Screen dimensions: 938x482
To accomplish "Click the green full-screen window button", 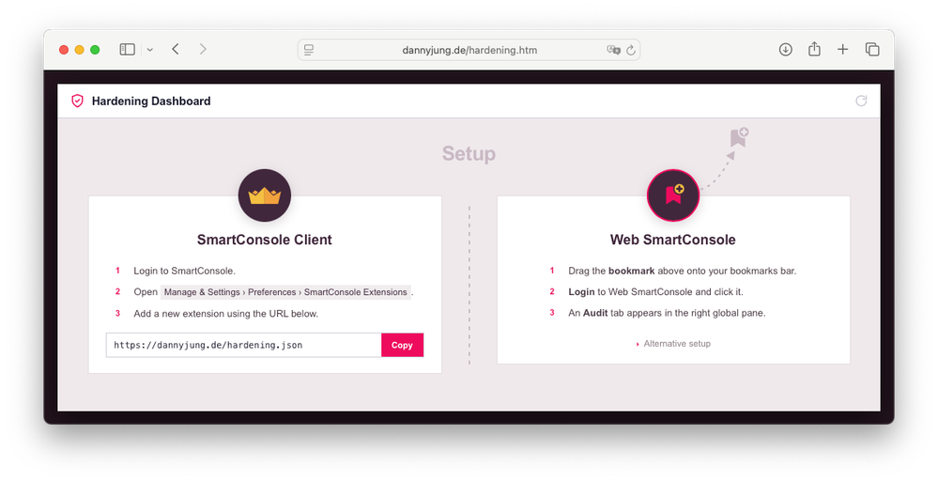I will [x=95, y=50].
